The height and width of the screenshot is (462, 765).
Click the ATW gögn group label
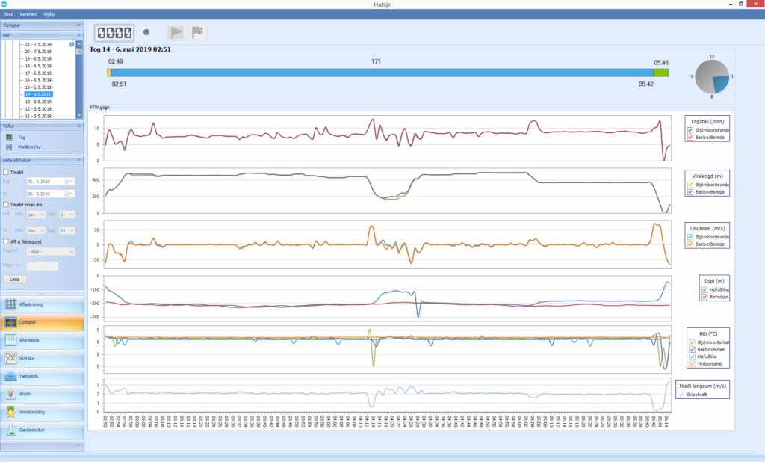click(x=99, y=108)
